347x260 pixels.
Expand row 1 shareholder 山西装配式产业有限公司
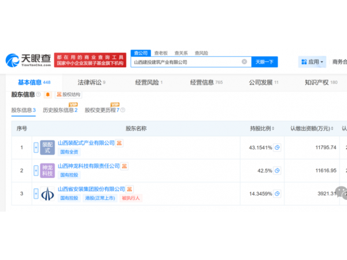tap(36, 147)
